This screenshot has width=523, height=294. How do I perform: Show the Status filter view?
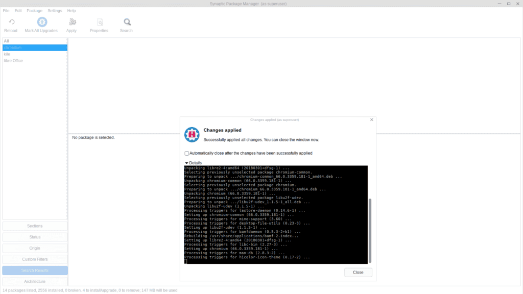click(35, 237)
